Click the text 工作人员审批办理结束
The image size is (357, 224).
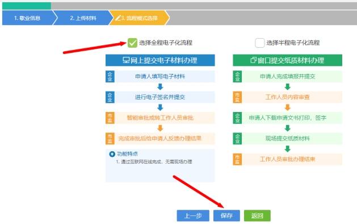tap(288, 159)
